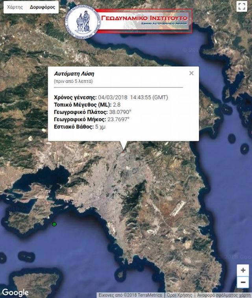The height and width of the screenshot is (298, 252).
Task: Open the Αναφορά σφάλματος χάρτη link
Action: (224, 295)
